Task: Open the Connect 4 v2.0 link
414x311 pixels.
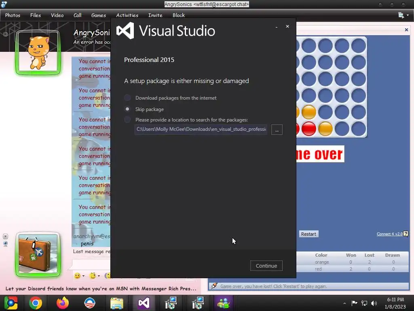Action: click(389, 234)
